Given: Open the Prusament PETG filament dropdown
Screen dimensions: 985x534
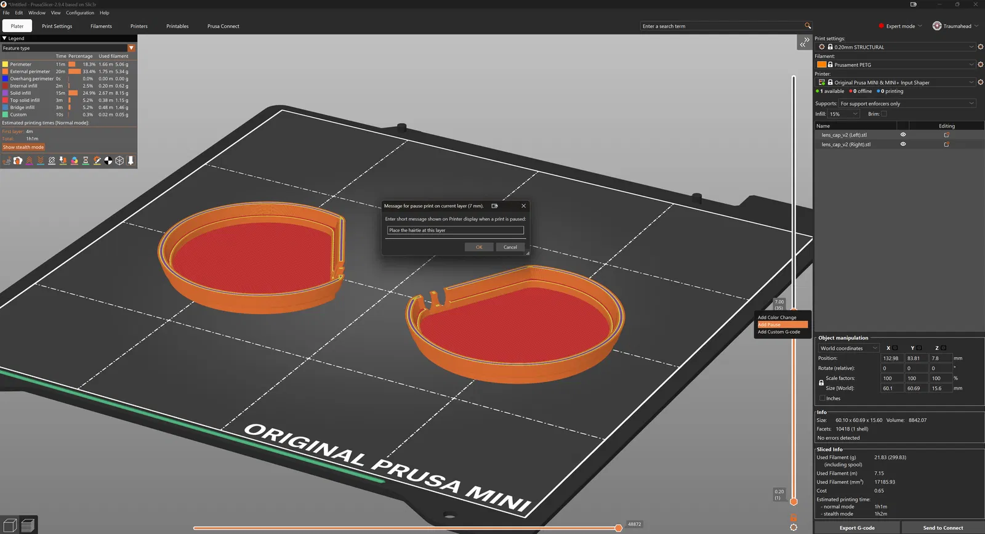Looking at the screenshot, I should [x=896, y=65].
